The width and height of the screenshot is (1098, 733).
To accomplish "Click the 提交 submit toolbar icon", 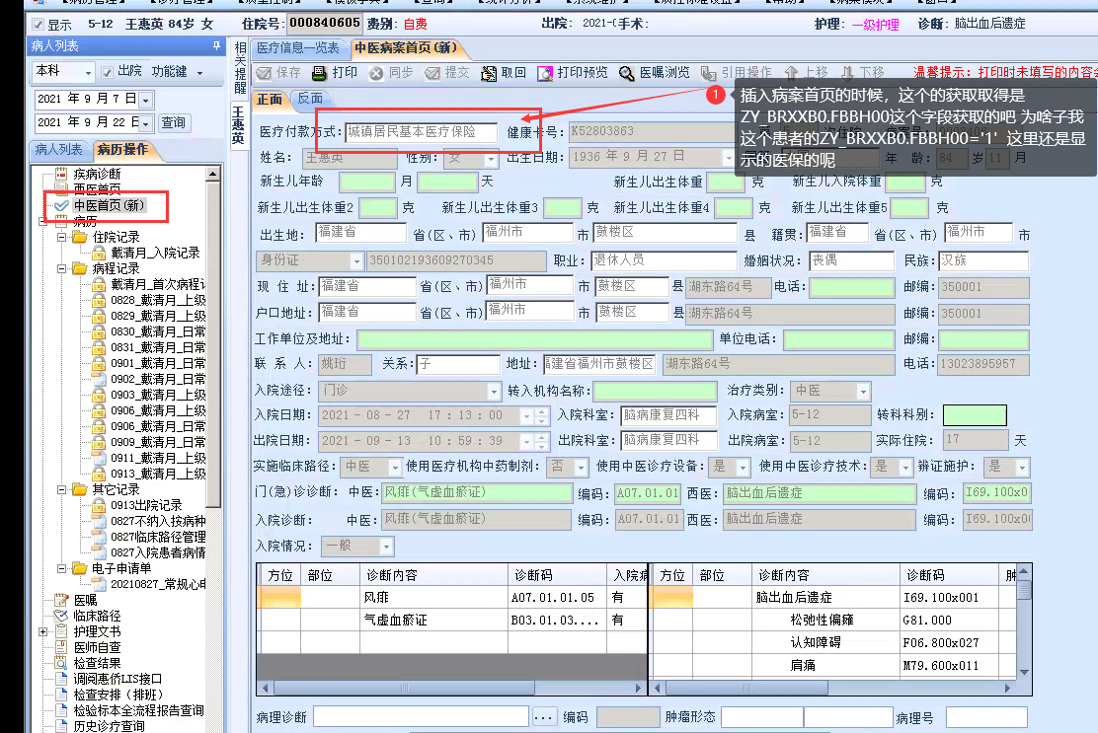I will click(432, 73).
